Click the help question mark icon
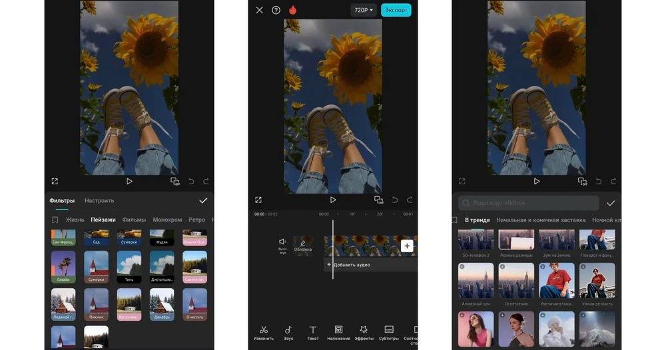The width and height of the screenshot is (666, 350). 276,10
